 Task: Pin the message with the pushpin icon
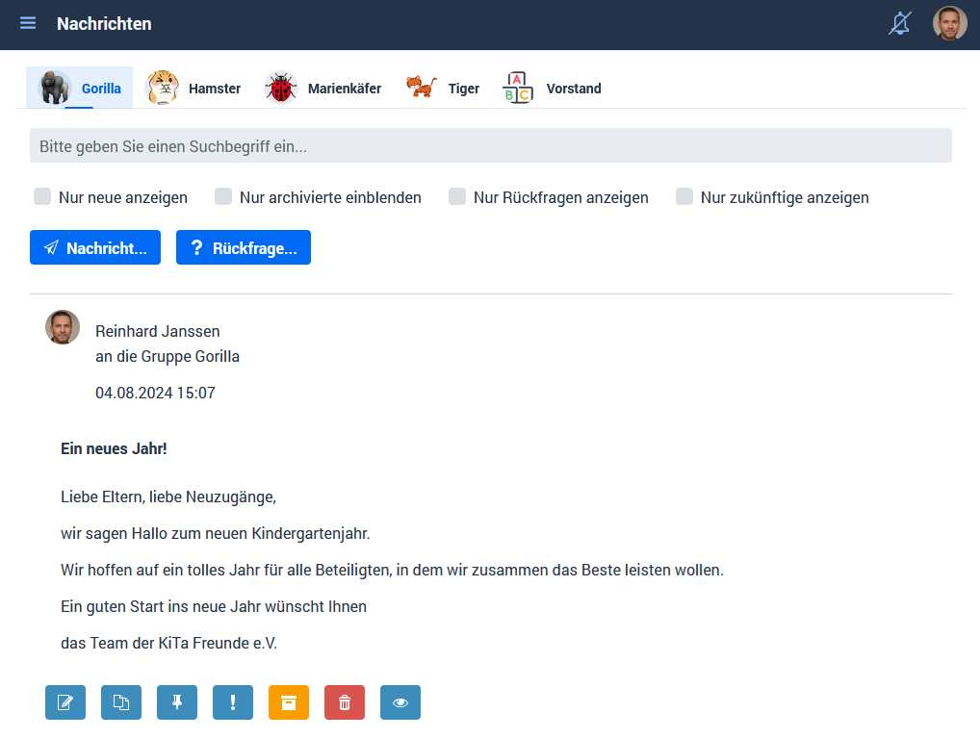(177, 702)
